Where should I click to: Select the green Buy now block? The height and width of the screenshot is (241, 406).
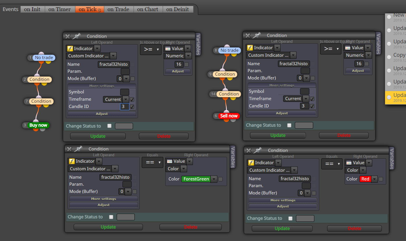point(38,125)
